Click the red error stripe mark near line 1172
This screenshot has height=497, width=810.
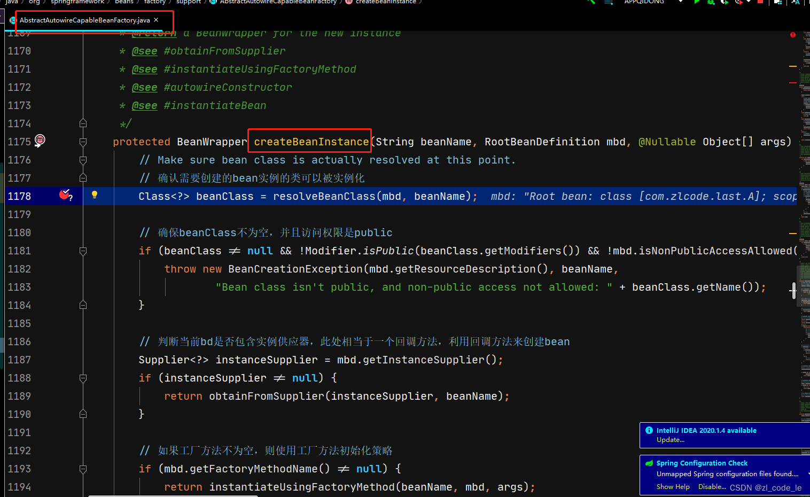[x=793, y=83]
